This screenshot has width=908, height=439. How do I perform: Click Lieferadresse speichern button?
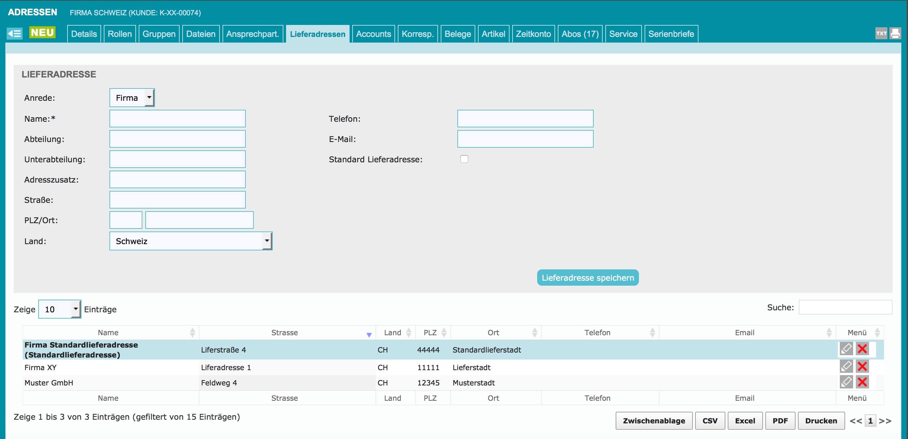click(x=588, y=278)
